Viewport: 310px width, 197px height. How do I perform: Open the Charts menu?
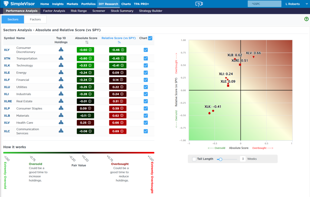point(126,4)
